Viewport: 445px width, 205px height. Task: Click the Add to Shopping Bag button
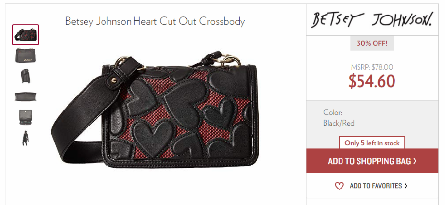pyautogui.click(x=372, y=161)
